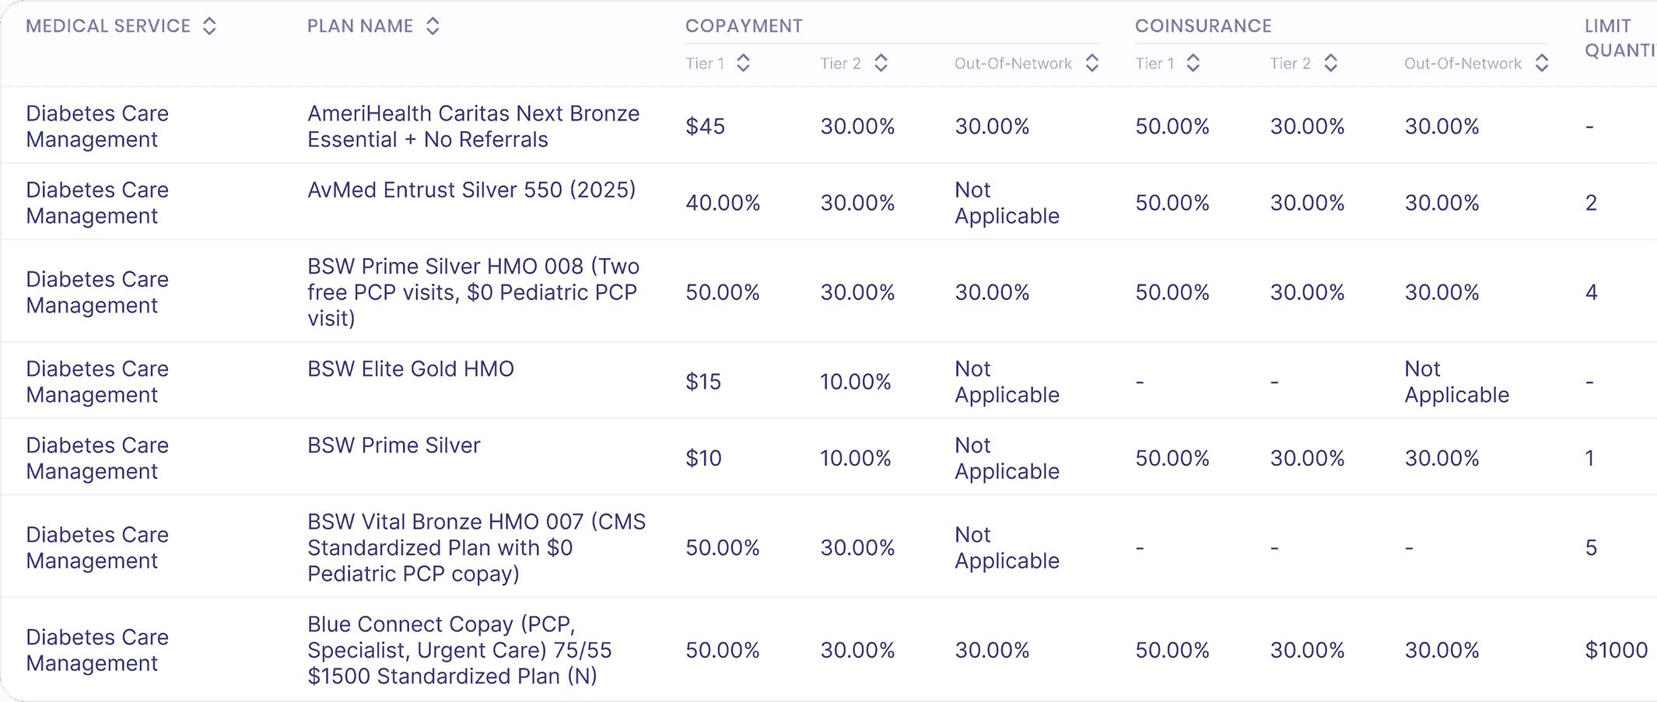Screen dimensions: 1657x702
Task: Click 10.00% Tier 2 copay for BSW Elite Gold
Action: [856, 382]
